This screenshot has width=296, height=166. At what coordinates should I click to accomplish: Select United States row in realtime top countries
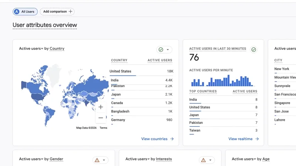click(223, 107)
